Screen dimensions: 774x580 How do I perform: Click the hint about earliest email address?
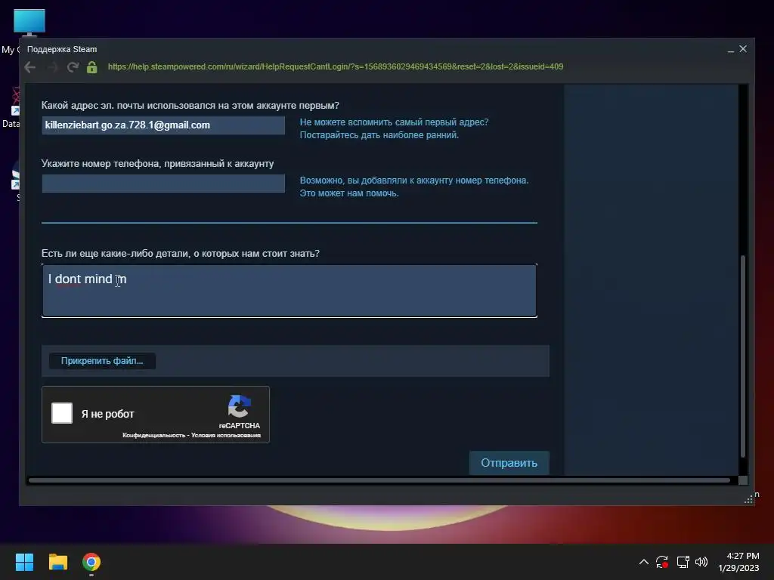click(395, 128)
